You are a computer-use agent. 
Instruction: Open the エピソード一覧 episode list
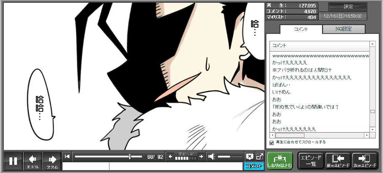point(311,161)
